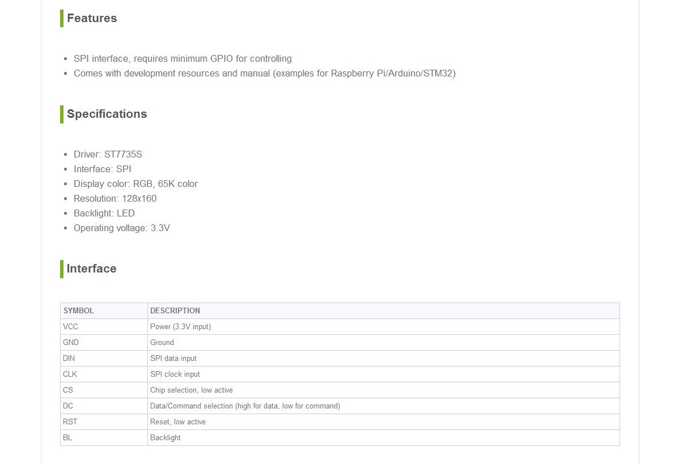This screenshot has width=679, height=464.
Task: Click the Backlight: LED list item
Action: click(x=104, y=213)
